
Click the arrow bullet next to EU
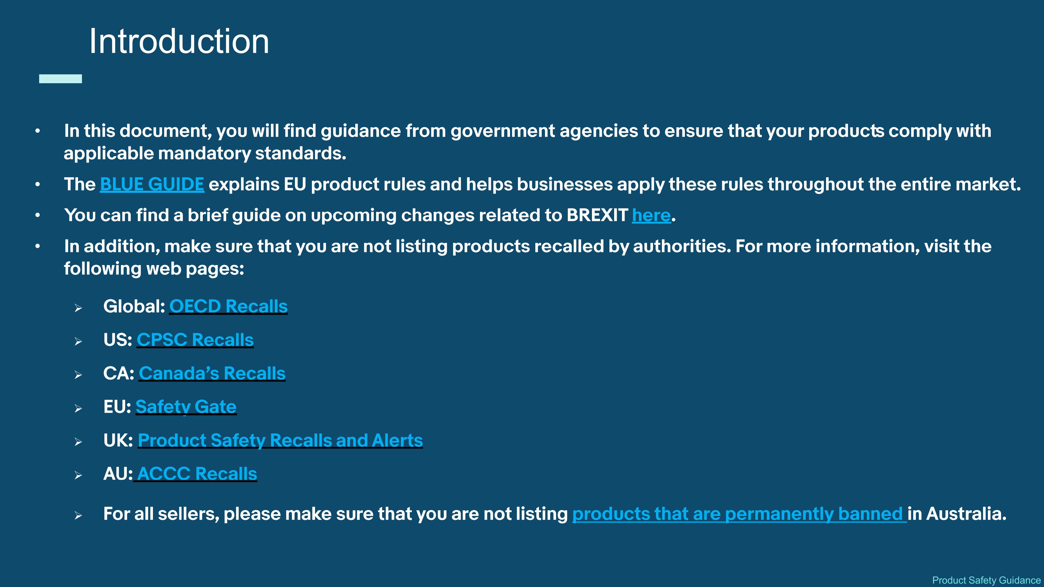tap(78, 409)
